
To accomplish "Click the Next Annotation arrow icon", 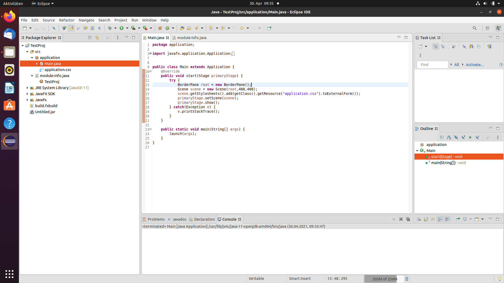I will pyautogui.click(x=211, y=28).
